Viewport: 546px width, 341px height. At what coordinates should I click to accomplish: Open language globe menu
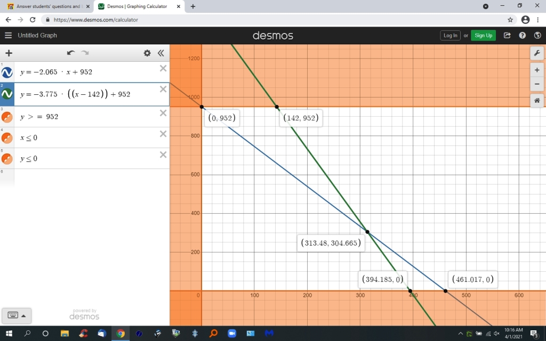(x=537, y=35)
